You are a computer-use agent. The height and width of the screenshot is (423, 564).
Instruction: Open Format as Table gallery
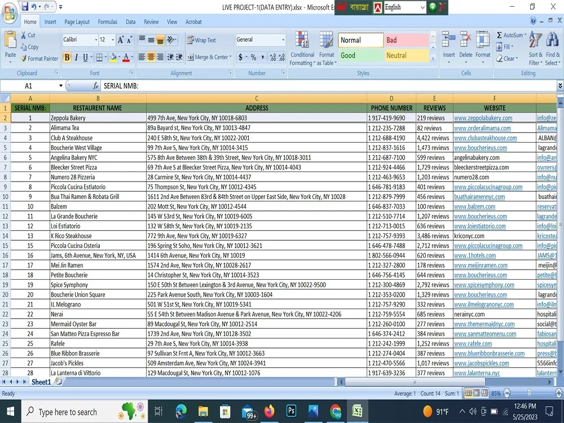click(327, 48)
